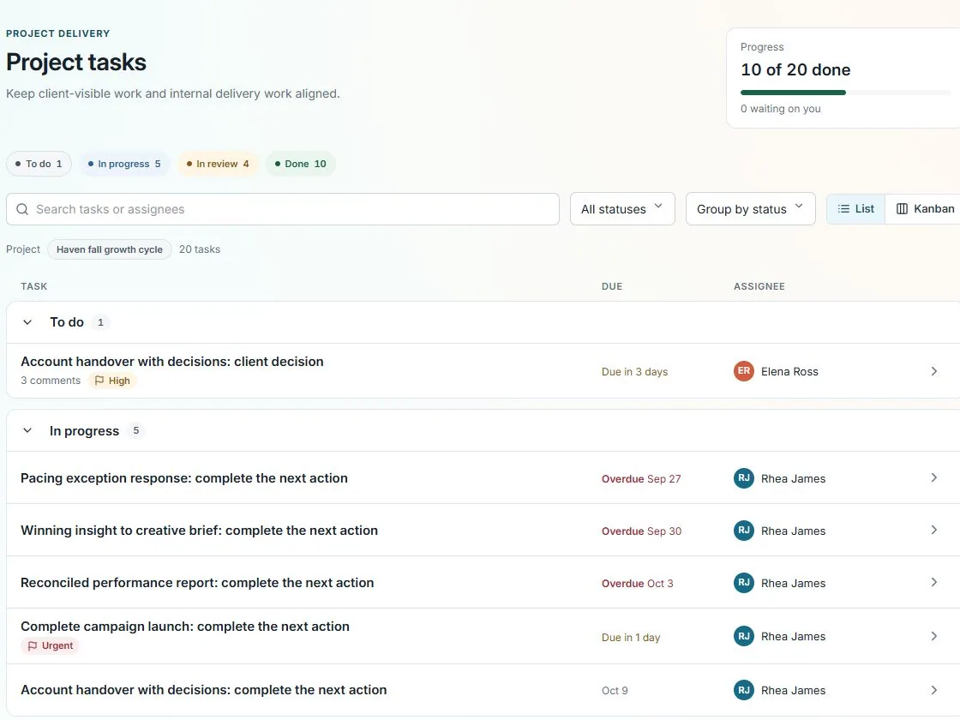960x720 pixels.
Task: Open Winning insight to creative brief title
Action: [x=199, y=531]
